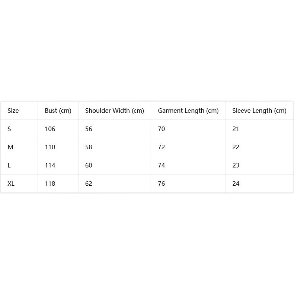
Task: Click sleeve length value 23
Action: [x=236, y=165]
